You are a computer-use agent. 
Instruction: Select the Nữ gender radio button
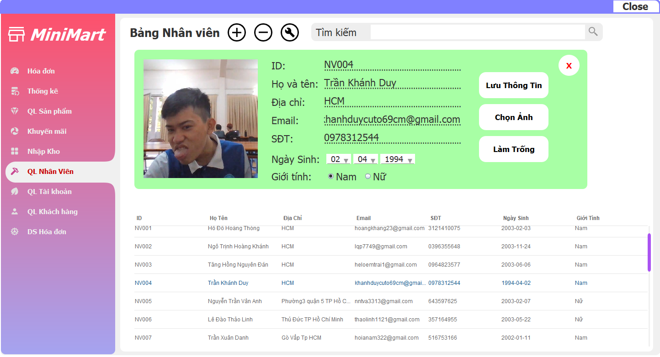(x=368, y=177)
